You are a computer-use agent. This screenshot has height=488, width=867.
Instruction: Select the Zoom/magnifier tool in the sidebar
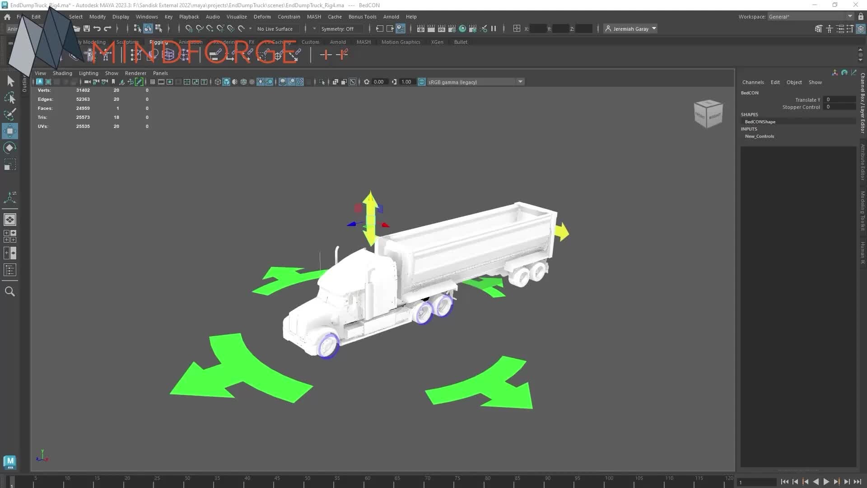tap(10, 291)
